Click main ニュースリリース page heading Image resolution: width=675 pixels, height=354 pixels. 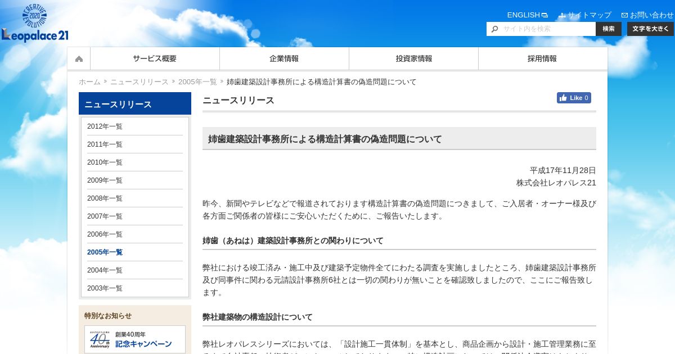click(x=238, y=101)
